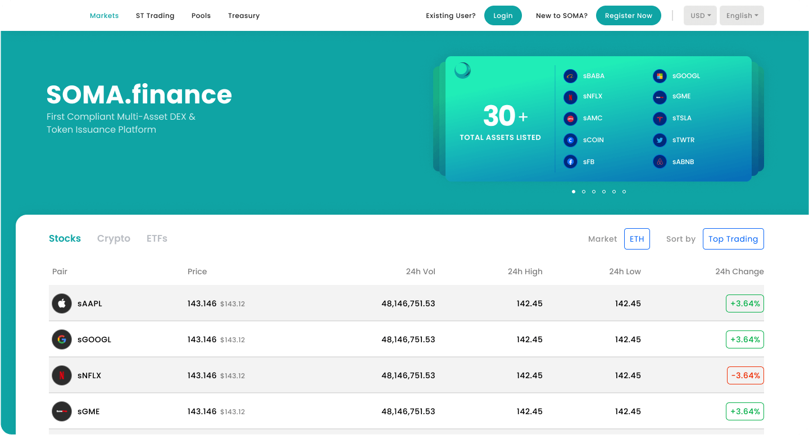Click the Register Now button
Screen dimensions: 809x435
click(629, 16)
